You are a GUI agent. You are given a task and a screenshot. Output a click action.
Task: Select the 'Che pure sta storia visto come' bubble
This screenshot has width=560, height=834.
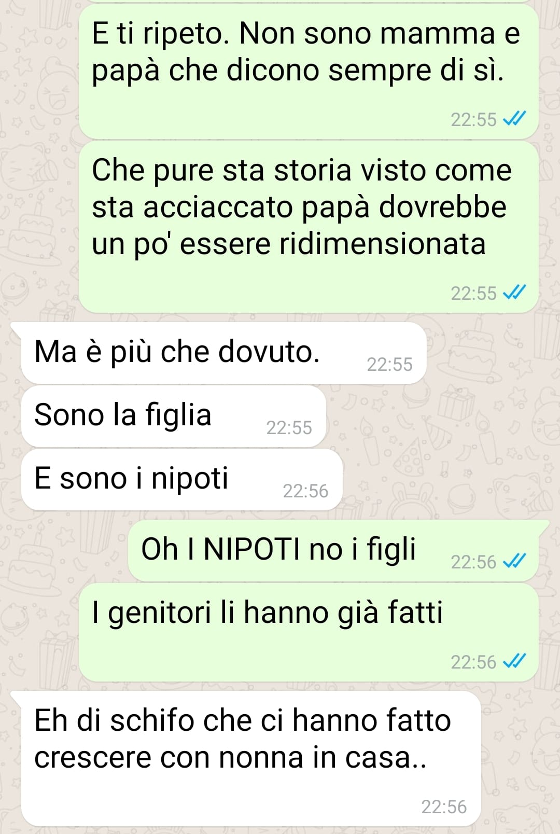tap(309, 227)
